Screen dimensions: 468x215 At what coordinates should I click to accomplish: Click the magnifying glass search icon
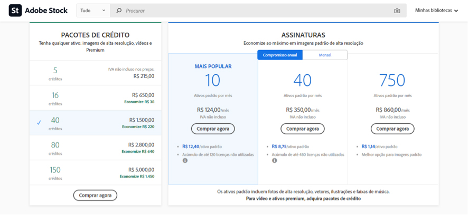[119, 11]
